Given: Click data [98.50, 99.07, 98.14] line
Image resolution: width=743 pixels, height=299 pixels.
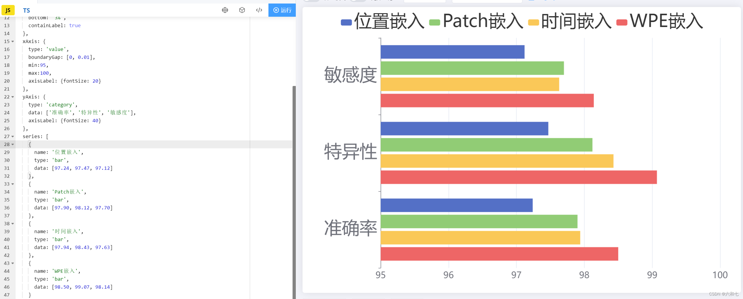Looking at the screenshot, I should click(74, 287).
